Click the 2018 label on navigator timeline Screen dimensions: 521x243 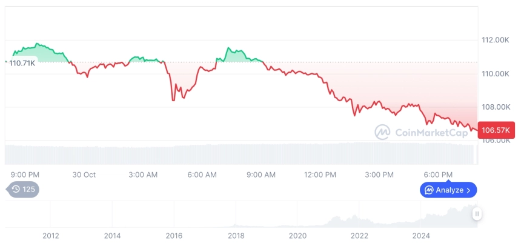236,235
